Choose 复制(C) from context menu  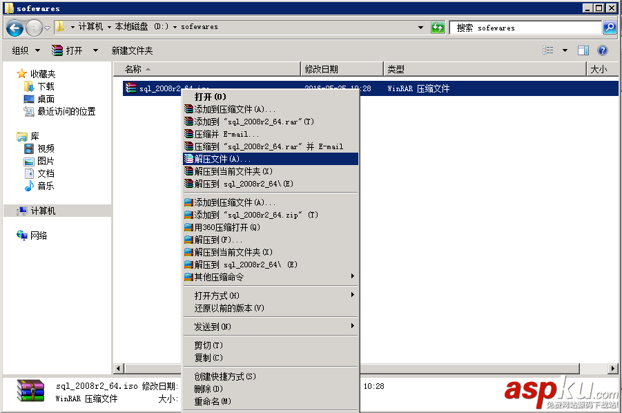coord(271,358)
